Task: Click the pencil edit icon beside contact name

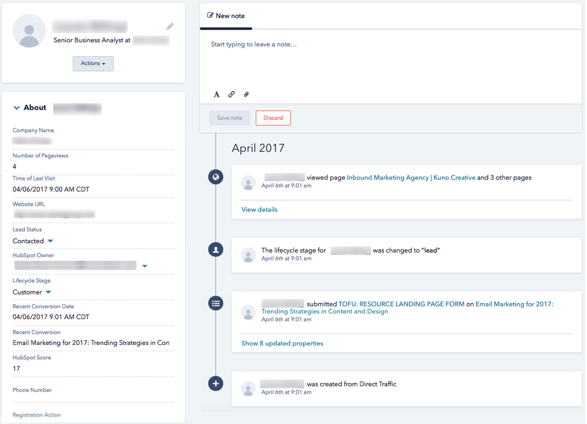Action: click(x=170, y=26)
